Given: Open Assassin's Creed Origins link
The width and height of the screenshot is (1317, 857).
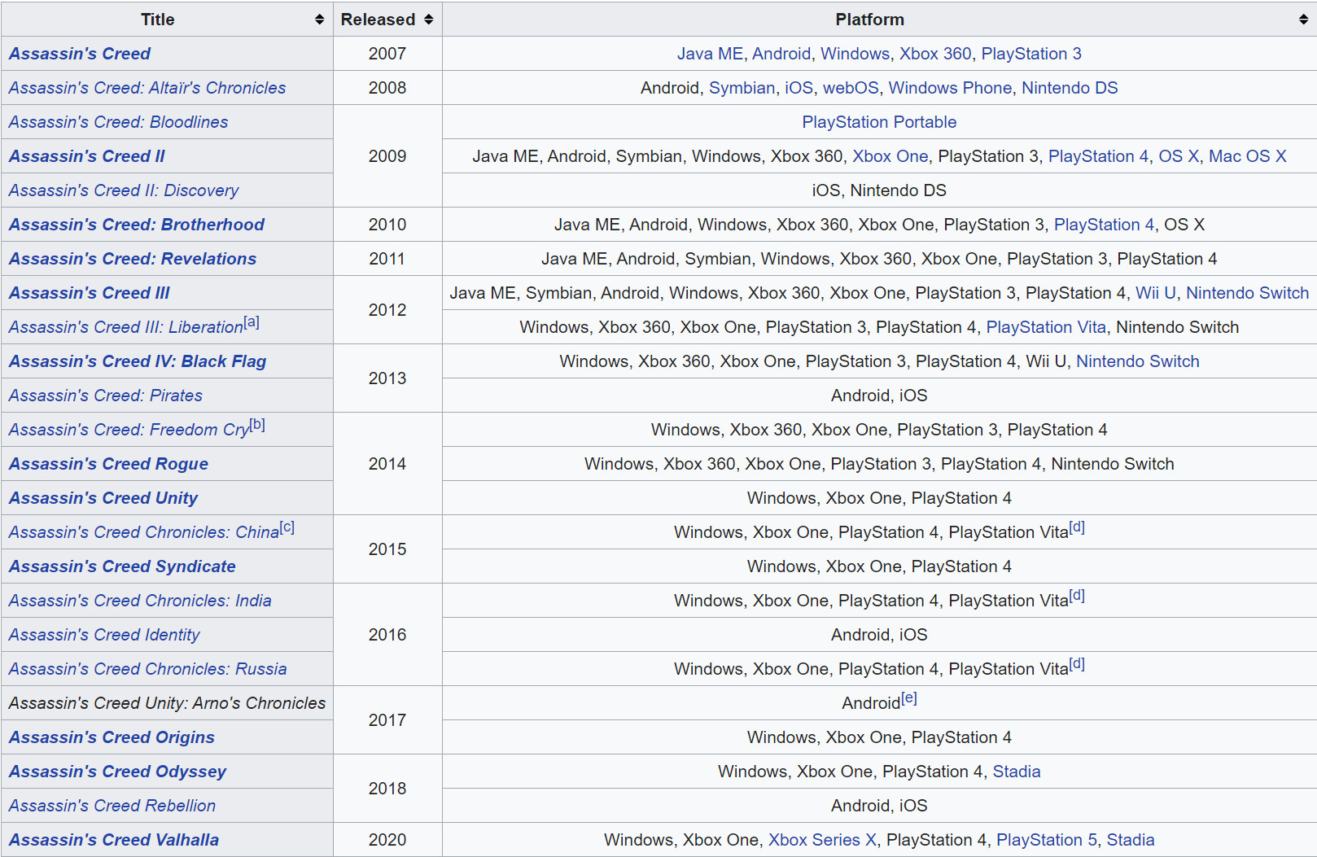Looking at the screenshot, I should click(x=112, y=737).
